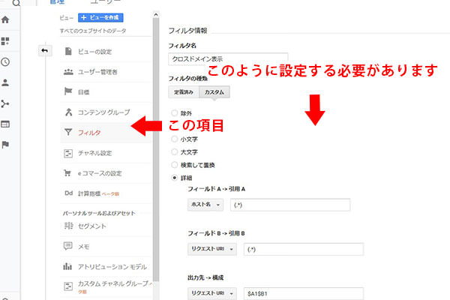Open ビューの設定 settings item
This screenshot has height=300, width=450.
[x=94, y=52]
